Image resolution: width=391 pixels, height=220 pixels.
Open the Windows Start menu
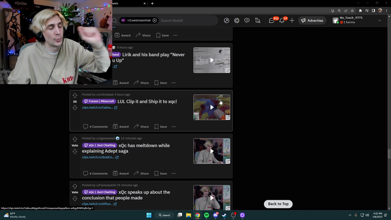click(149, 215)
